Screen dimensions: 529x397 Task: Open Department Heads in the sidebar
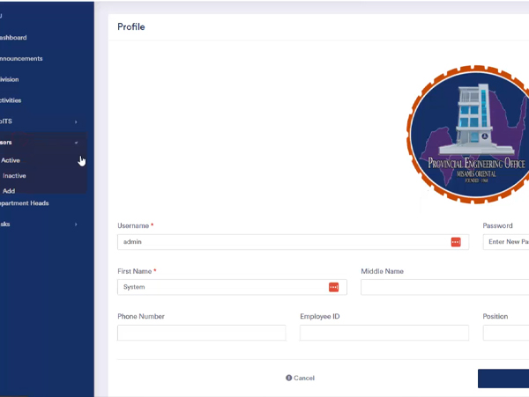[25, 203]
